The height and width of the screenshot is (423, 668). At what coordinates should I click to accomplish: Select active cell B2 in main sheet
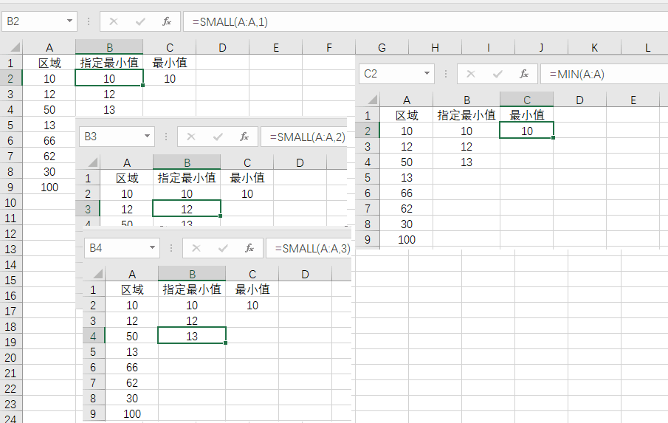click(109, 78)
